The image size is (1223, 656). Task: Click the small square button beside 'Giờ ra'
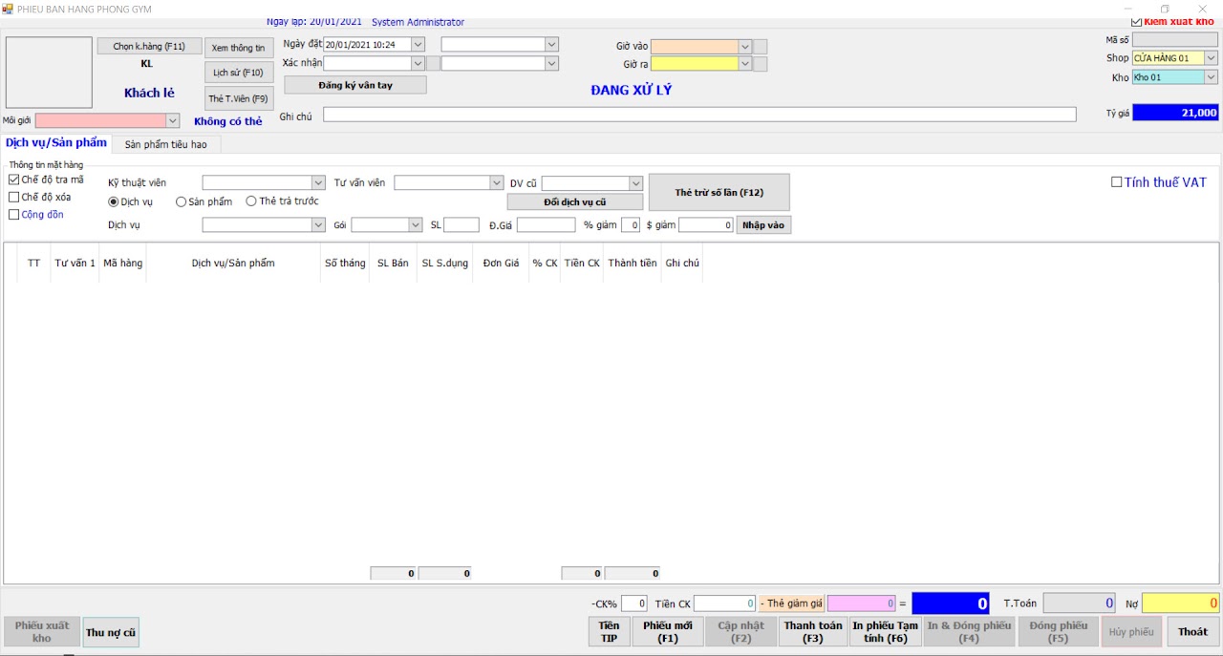761,64
